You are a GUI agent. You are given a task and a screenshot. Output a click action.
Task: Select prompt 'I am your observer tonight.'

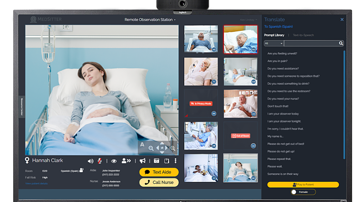click(284, 121)
